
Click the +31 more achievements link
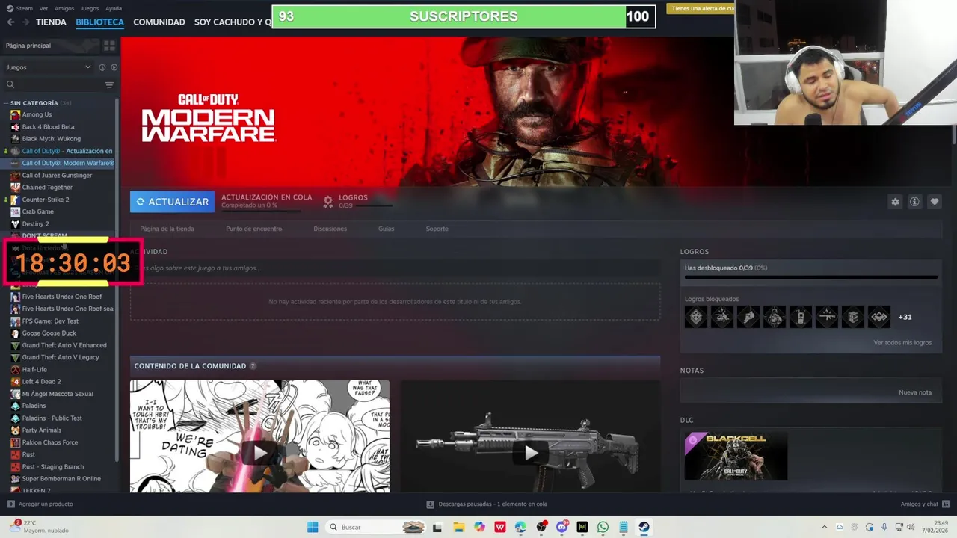coord(905,317)
